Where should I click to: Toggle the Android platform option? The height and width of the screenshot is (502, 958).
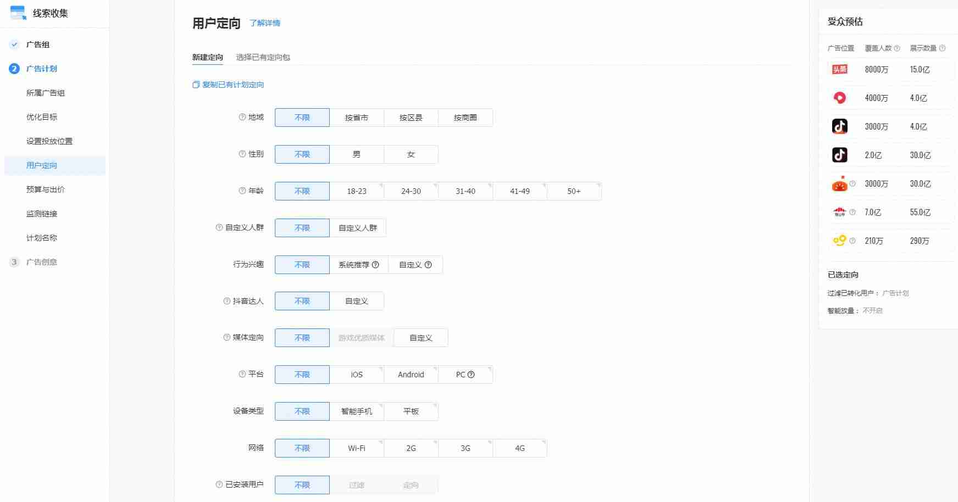(411, 375)
